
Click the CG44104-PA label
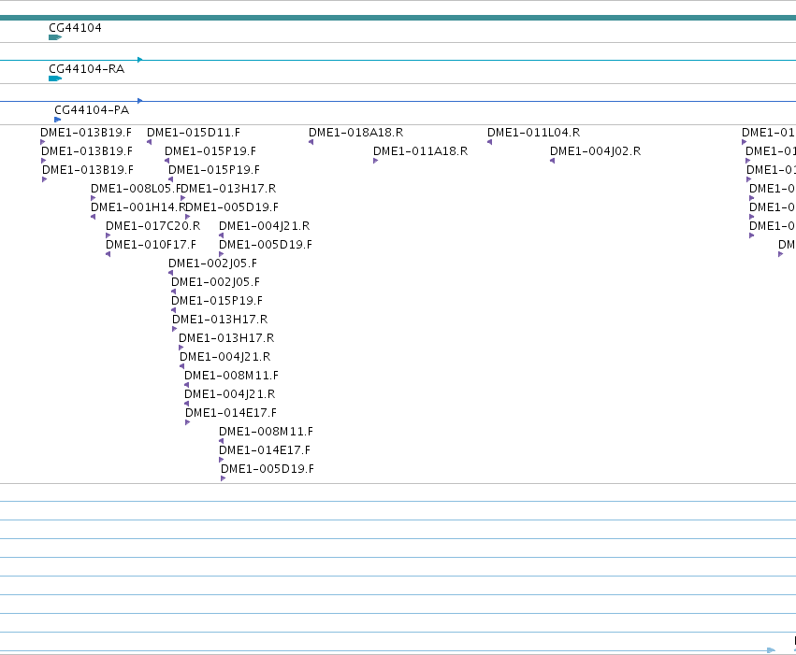92,110
